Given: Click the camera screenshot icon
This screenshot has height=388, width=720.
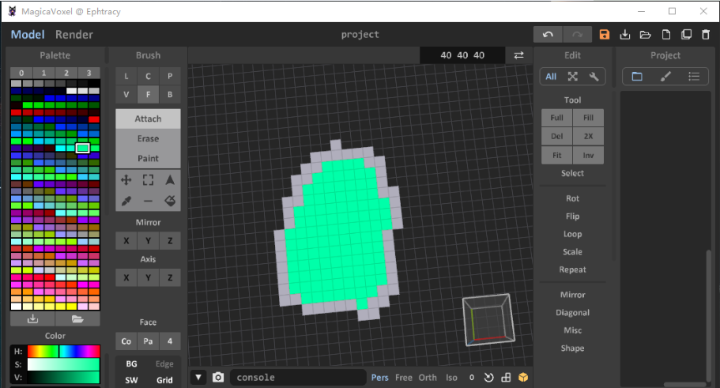Looking at the screenshot, I should pos(218,378).
